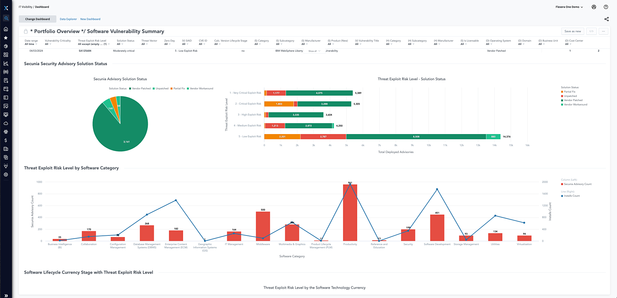Click the Save as new button
This screenshot has height=298, width=617.
(573, 31)
